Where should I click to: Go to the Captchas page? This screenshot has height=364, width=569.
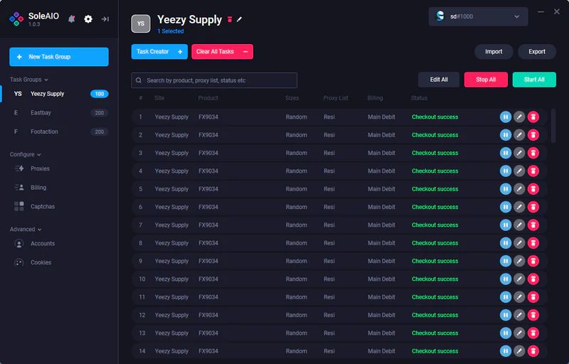pyautogui.click(x=42, y=206)
